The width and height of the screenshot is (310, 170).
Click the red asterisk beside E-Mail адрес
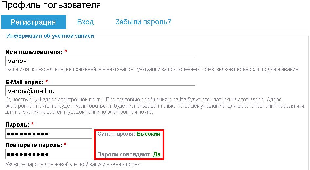pos(47,82)
